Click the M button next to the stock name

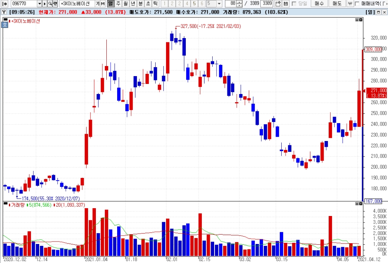(102, 3)
